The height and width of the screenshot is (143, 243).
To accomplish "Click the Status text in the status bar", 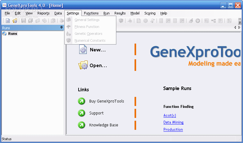I will (x=7, y=139).
